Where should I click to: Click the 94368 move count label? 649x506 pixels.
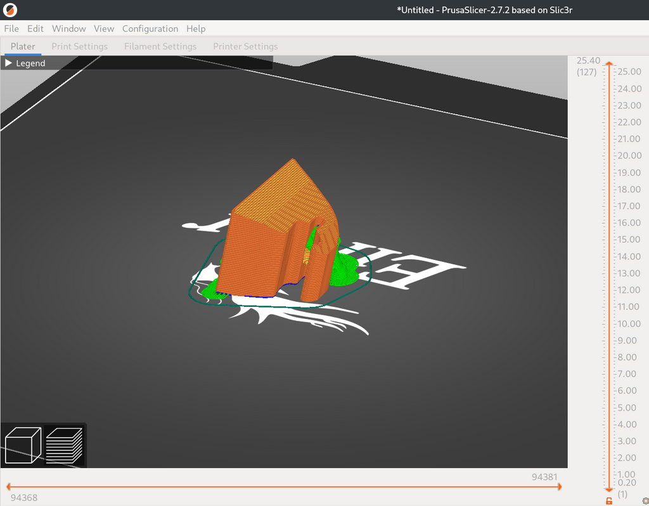pos(24,497)
